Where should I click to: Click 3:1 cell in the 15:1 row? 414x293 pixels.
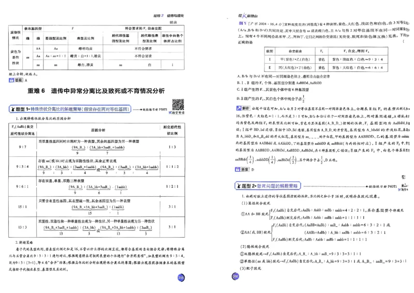[x=172, y=207]
